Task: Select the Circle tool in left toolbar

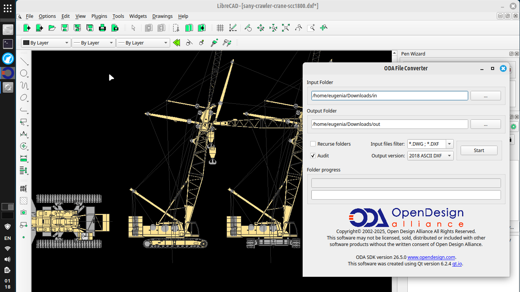Action: (24, 73)
